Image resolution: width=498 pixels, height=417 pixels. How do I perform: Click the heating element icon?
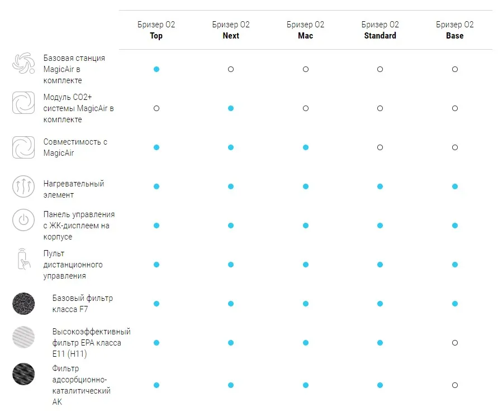[23, 186]
